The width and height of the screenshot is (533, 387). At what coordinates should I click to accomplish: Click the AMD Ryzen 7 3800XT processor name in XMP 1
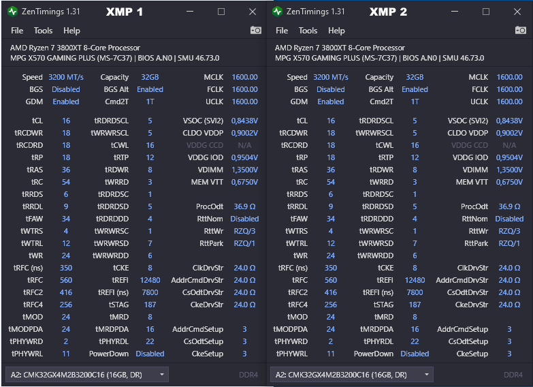[x=75, y=48]
